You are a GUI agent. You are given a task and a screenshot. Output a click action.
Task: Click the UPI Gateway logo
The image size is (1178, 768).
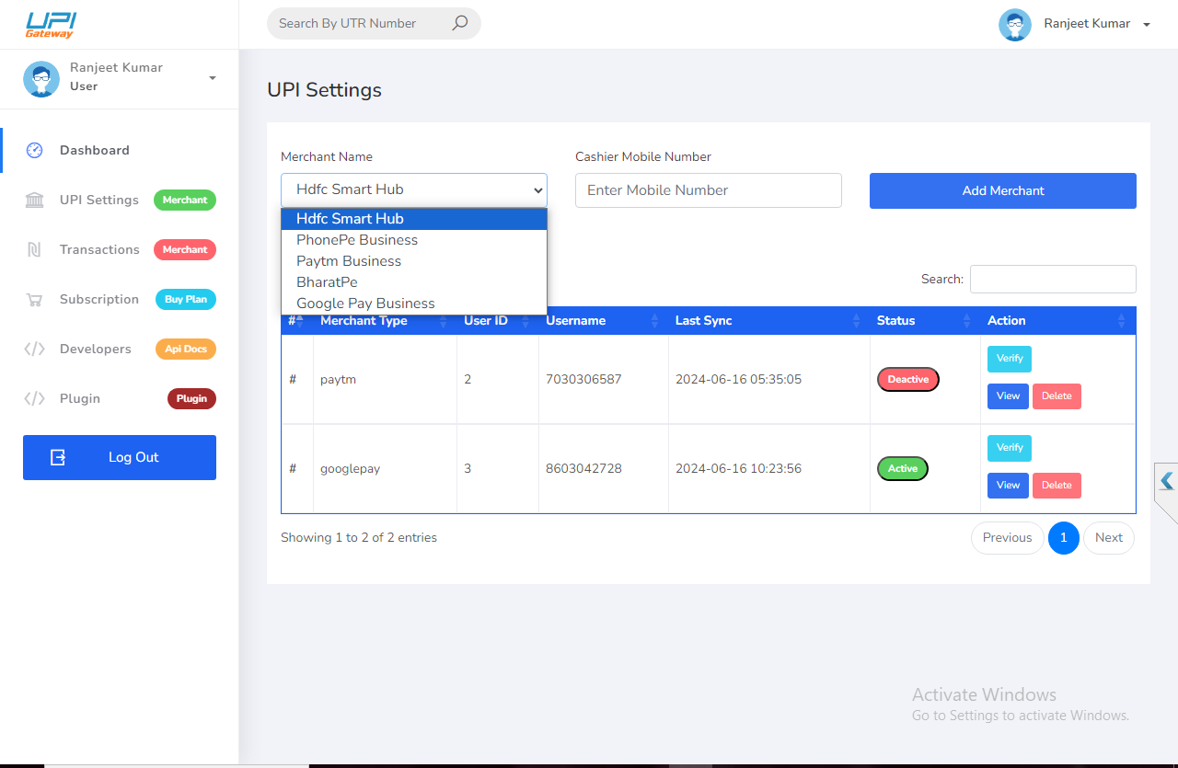(51, 24)
